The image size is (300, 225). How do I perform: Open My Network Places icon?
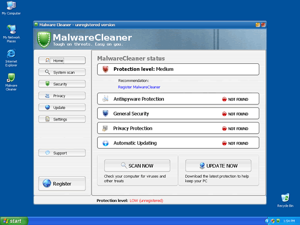11,30
